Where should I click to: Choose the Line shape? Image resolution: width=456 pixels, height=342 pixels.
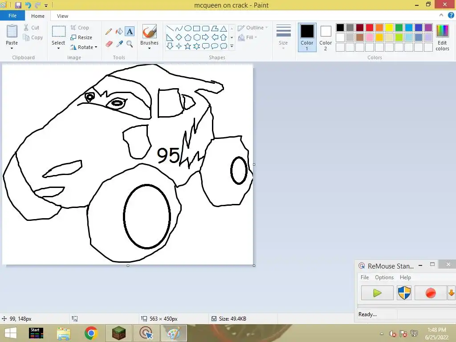pyautogui.click(x=170, y=28)
